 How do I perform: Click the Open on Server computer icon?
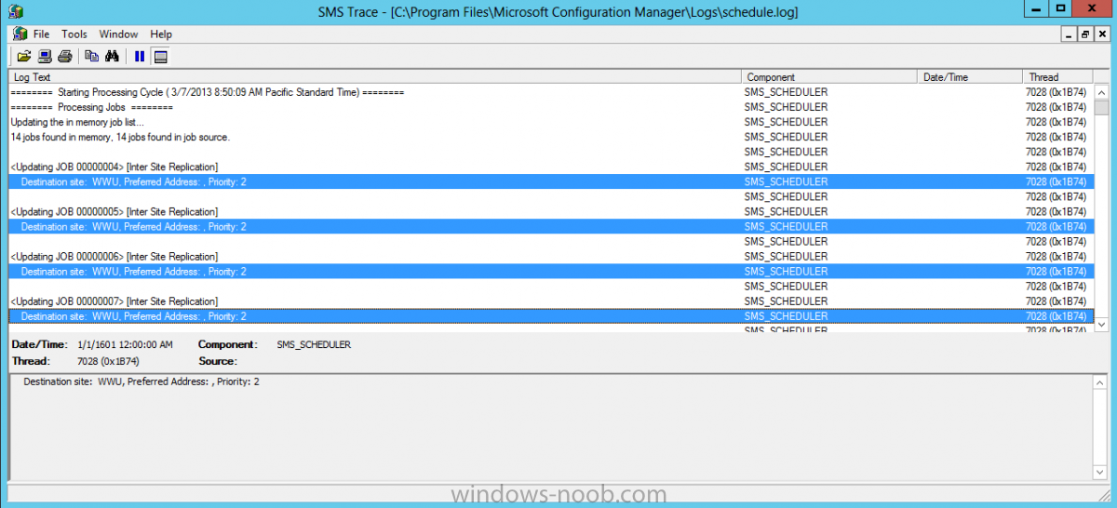(x=45, y=56)
